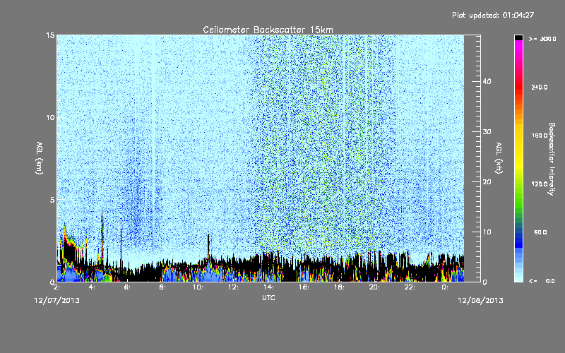Screen dimensions: 565x353
Task: Click the ">= 300.0" colorbar value
Action: point(542,39)
